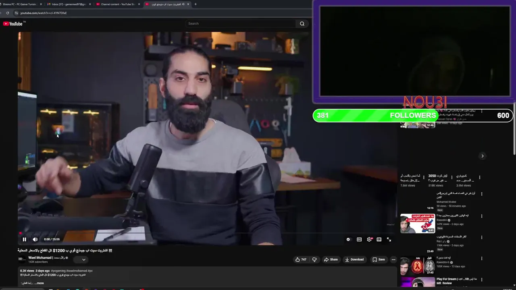Screen dimensions: 516x290
Task: Open options for the 3.9M views short
Action: 480,177
